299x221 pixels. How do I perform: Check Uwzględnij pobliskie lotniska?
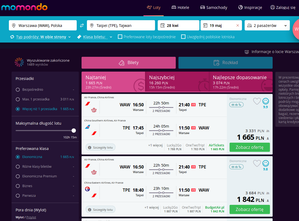(x=183, y=37)
